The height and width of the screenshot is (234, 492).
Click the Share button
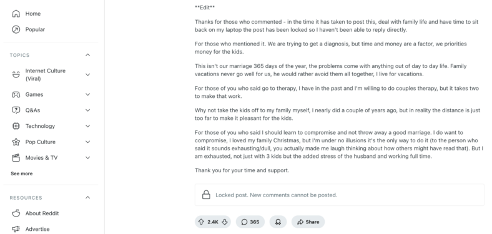coord(308,222)
